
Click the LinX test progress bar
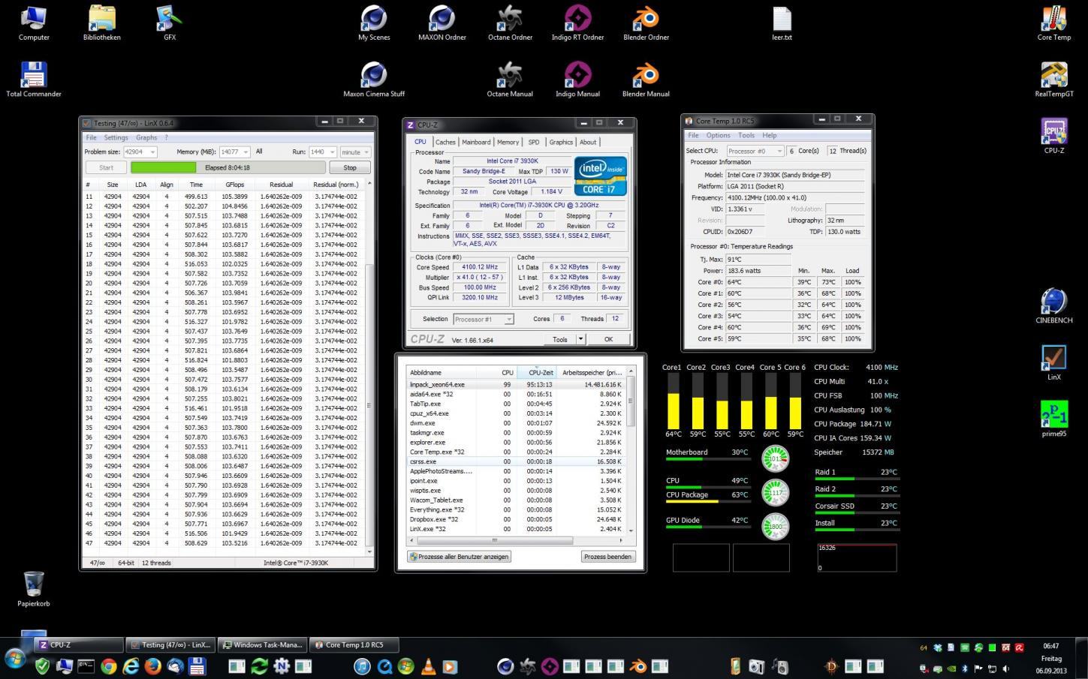[228, 167]
